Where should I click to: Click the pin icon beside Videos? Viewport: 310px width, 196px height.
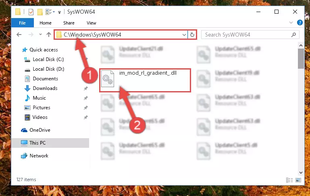[x=85, y=117]
